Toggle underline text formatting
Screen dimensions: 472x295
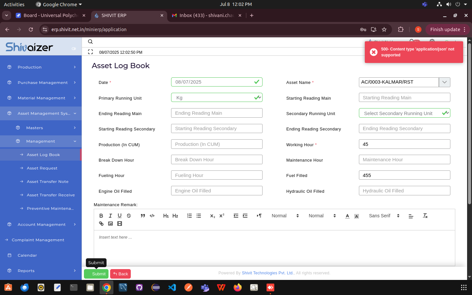120,216
